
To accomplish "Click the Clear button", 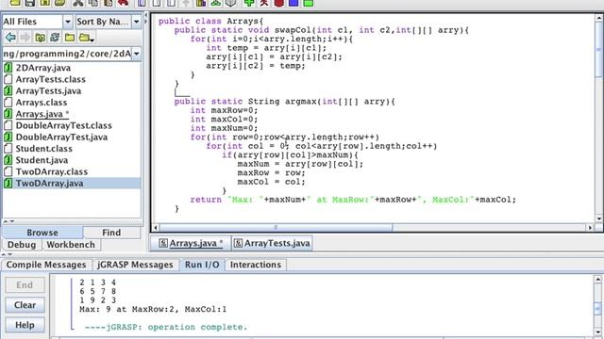I will (25, 305).
